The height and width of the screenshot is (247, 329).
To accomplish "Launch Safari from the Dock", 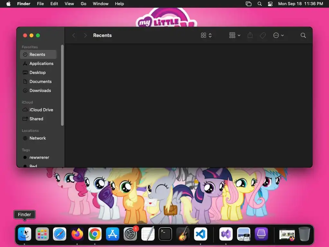I will coord(59,234).
